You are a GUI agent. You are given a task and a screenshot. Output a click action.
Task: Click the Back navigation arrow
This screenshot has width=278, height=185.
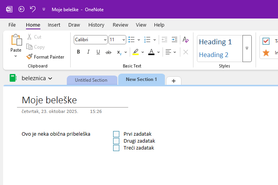coord(21,9)
